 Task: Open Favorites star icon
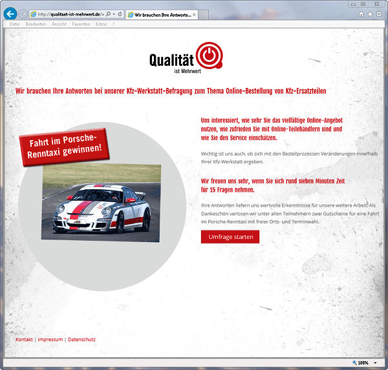[x=370, y=14]
